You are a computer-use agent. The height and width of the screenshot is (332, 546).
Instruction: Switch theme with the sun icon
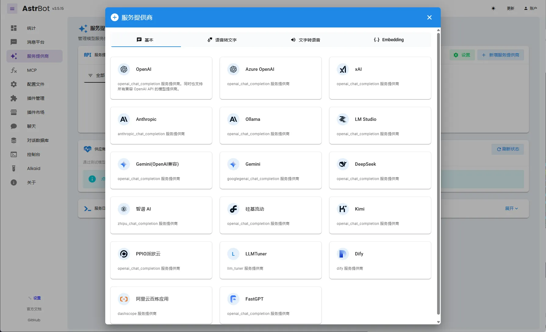coord(493,9)
